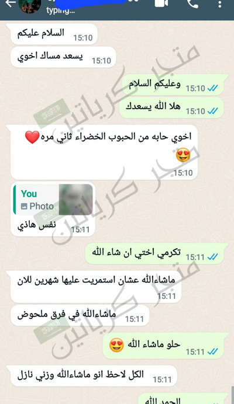Start a video call
The image size is (234, 404).
161,3
